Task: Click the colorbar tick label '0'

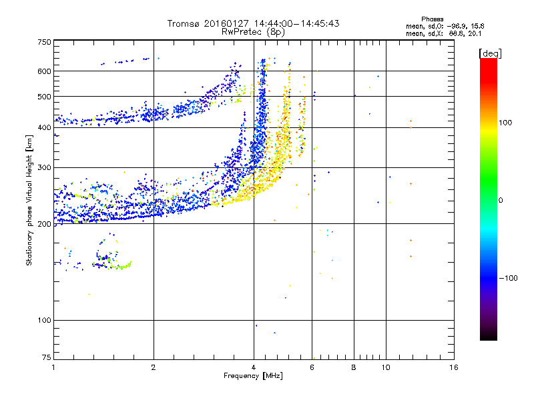Action: click(x=501, y=201)
